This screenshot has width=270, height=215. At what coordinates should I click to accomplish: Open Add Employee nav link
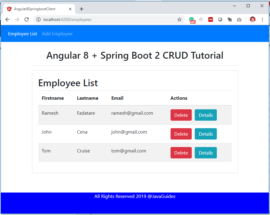[x=57, y=34]
